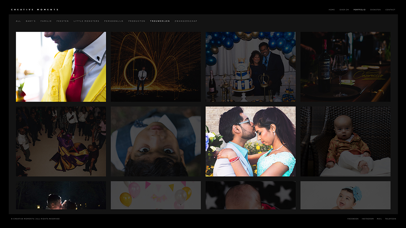
Task: View the blue balloon cake party photo
Action: coord(250,67)
